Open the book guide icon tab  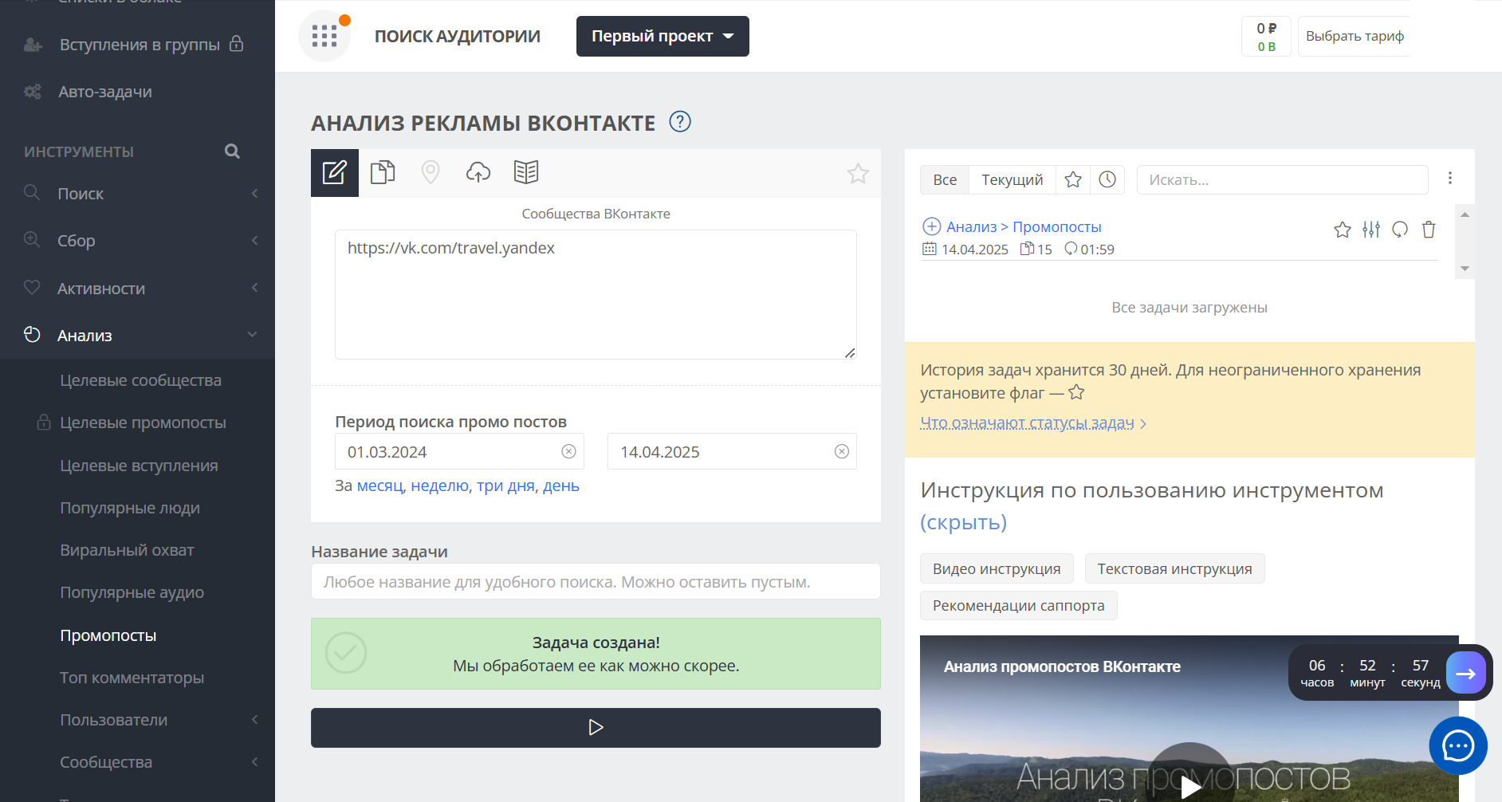click(x=526, y=172)
